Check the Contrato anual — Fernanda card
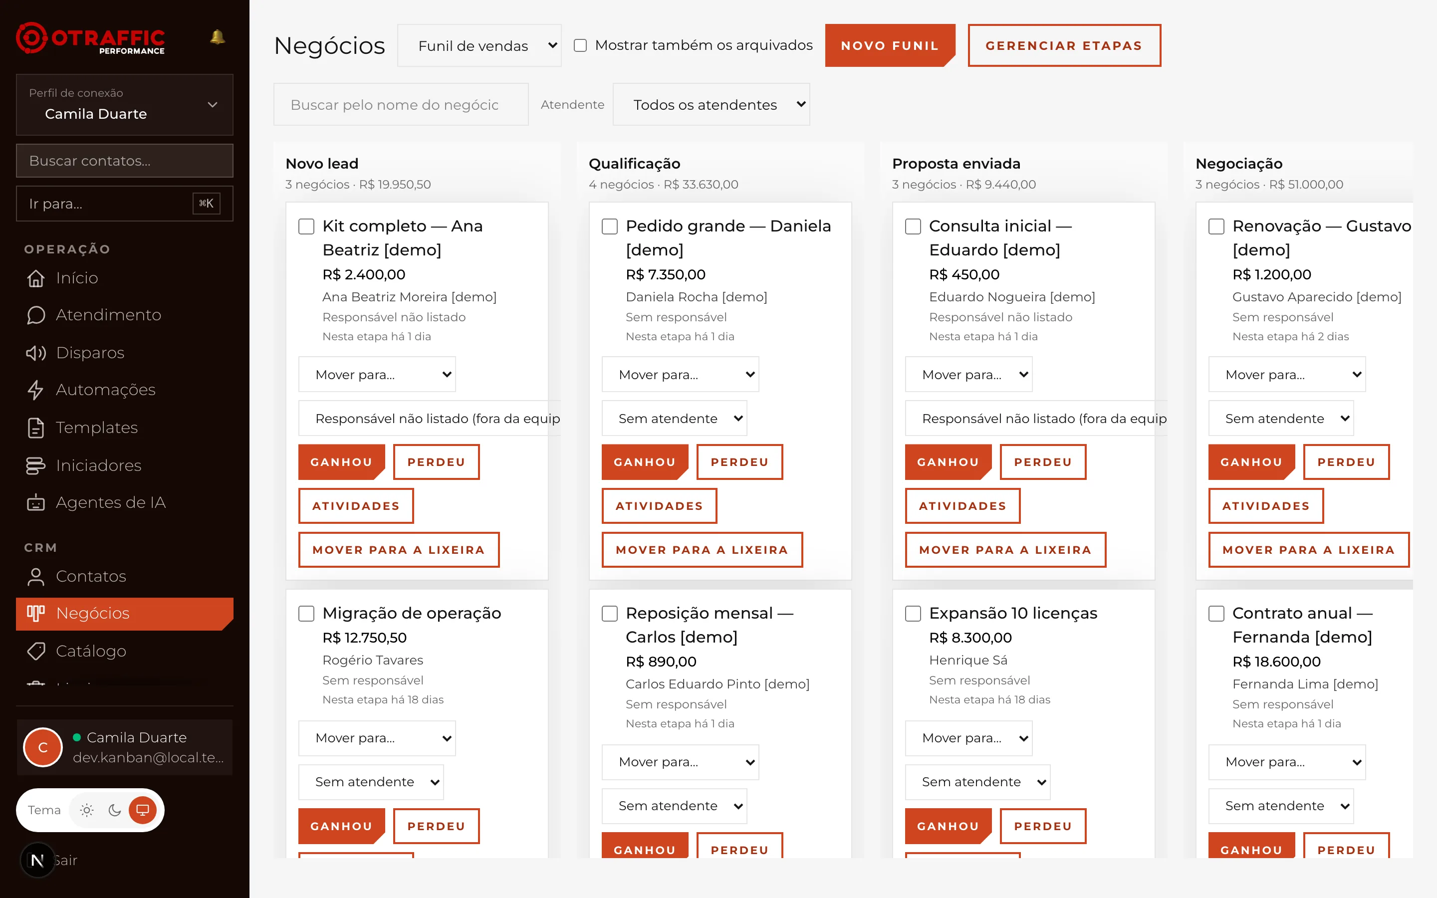The image size is (1437, 898). [1216, 614]
